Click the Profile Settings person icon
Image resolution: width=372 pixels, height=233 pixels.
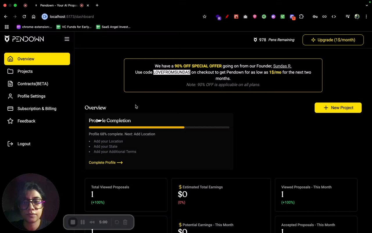[x=10, y=96]
